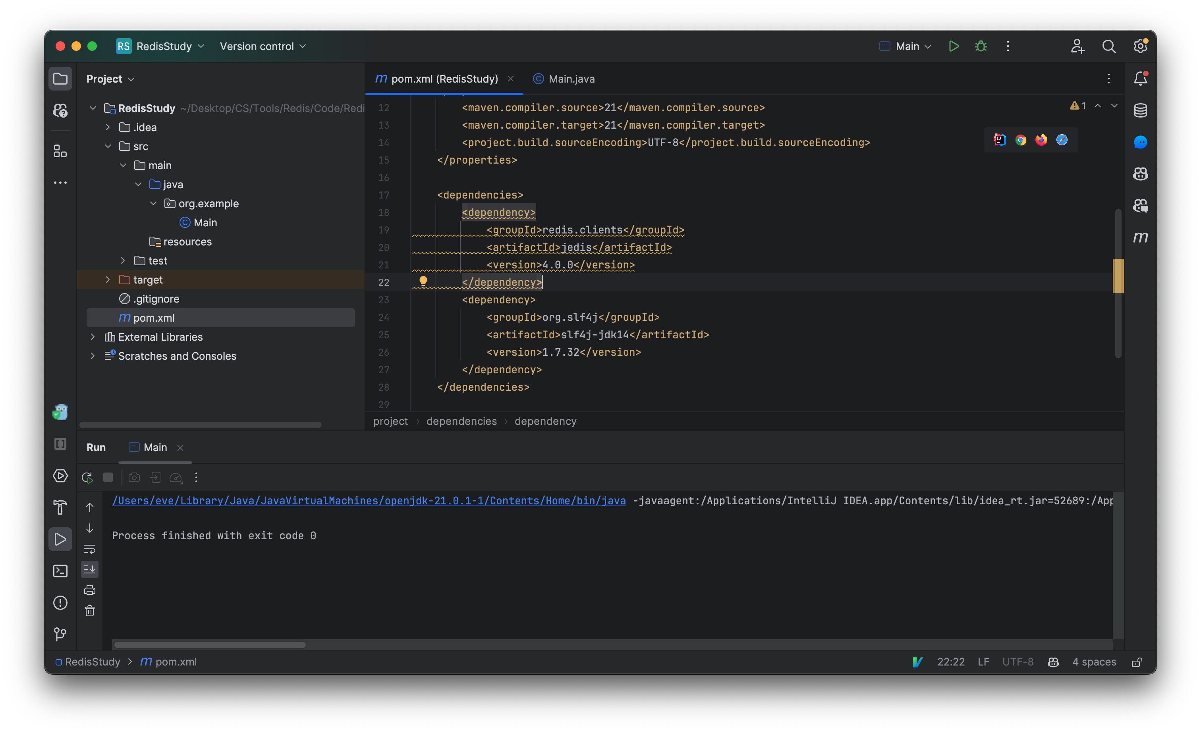This screenshot has height=733, width=1201.
Task: Close the pom.xml editor tab
Action: [x=511, y=79]
